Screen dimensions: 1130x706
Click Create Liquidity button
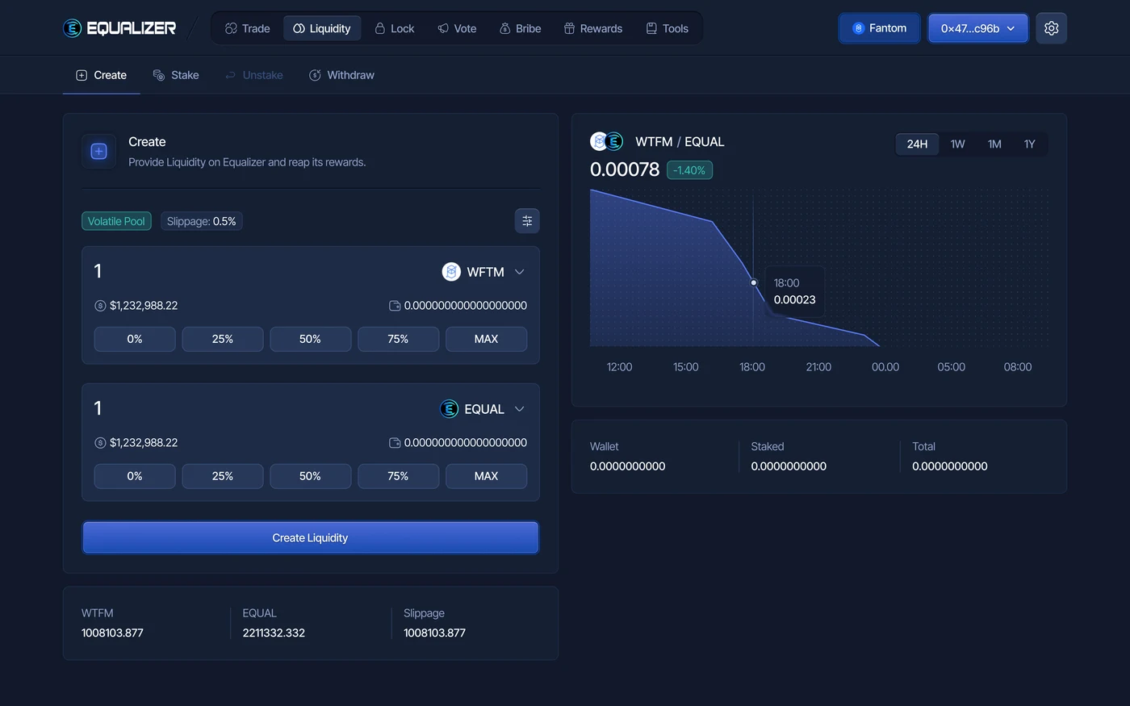point(310,537)
